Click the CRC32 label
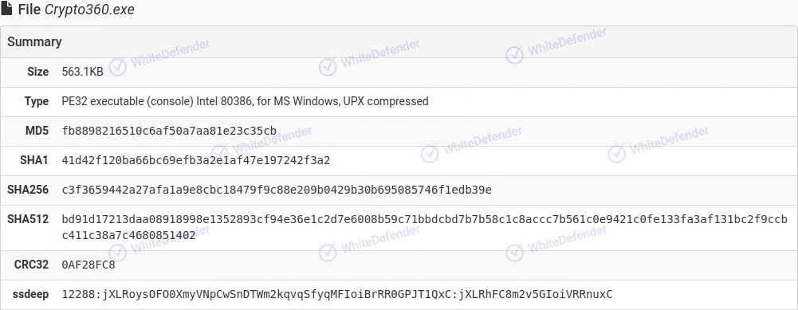 pyautogui.click(x=32, y=265)
